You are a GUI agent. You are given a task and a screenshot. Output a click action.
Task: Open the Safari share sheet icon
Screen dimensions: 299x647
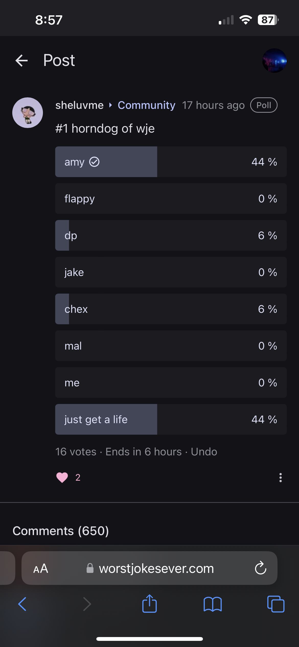149,604
